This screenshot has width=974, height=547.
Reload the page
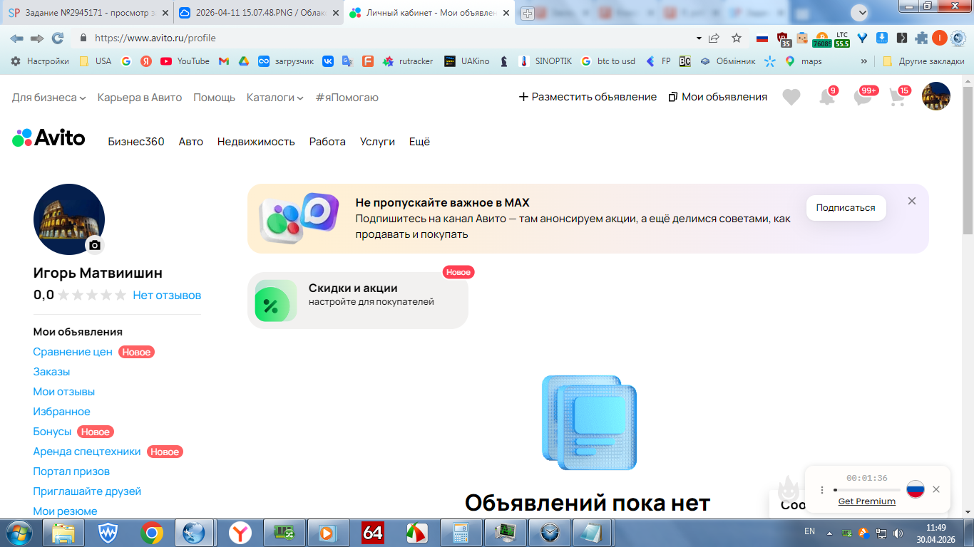click(x=58, y=38)
